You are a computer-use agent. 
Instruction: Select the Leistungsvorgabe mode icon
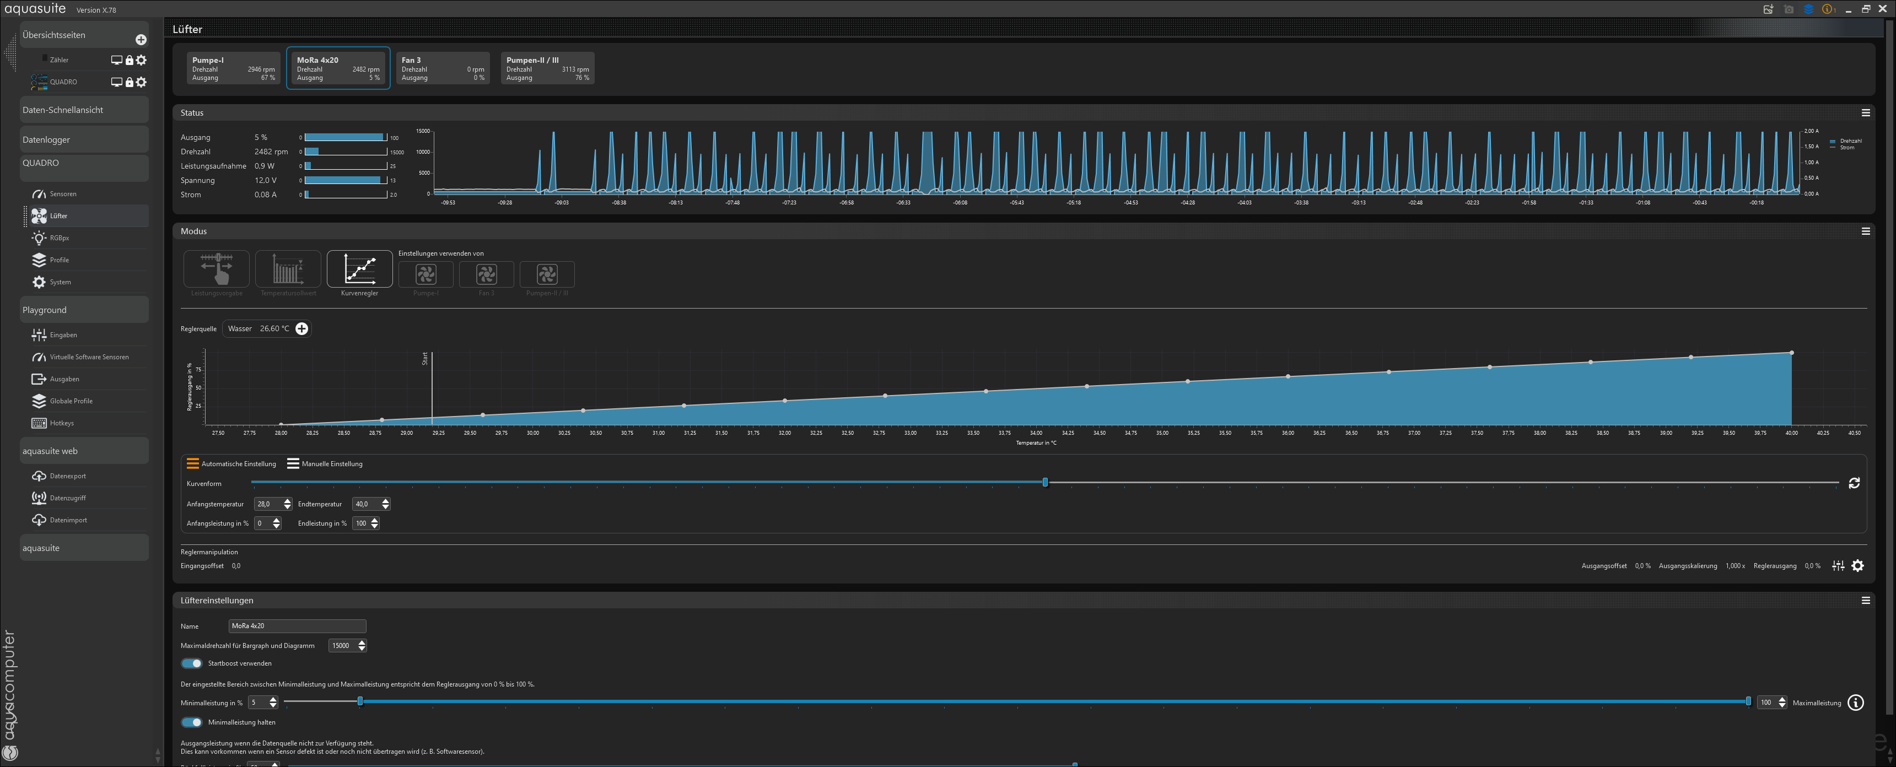(x=217, y=269)
